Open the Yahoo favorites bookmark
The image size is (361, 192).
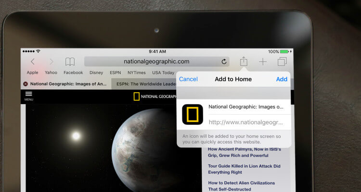point(51,72)
